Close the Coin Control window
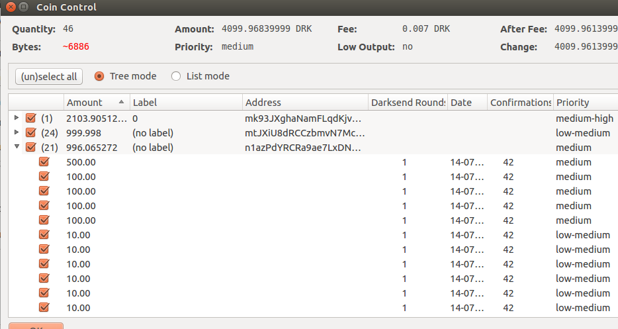The height and width of the screenshot is (329, 618). pos(11,7)
